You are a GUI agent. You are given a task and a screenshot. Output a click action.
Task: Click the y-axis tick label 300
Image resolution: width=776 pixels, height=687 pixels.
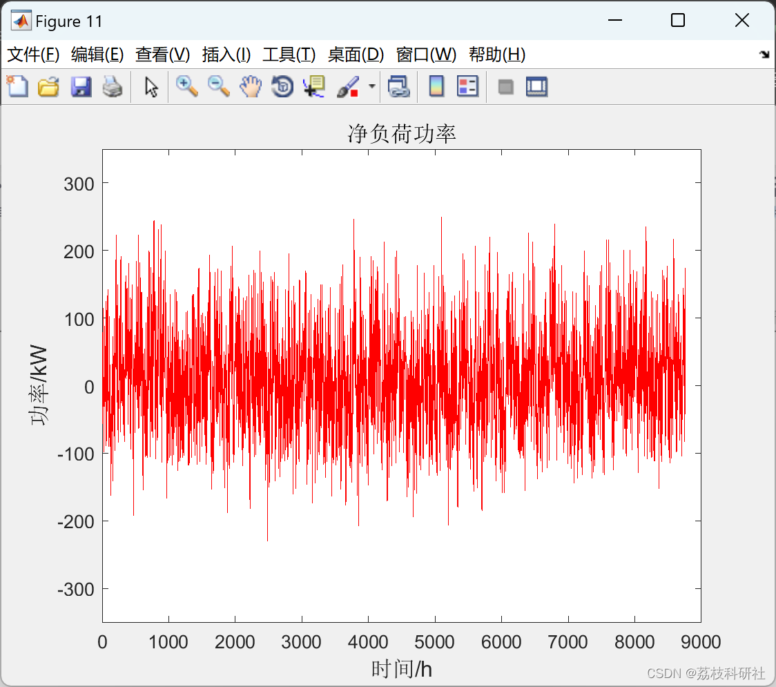[x=79, y=184]
